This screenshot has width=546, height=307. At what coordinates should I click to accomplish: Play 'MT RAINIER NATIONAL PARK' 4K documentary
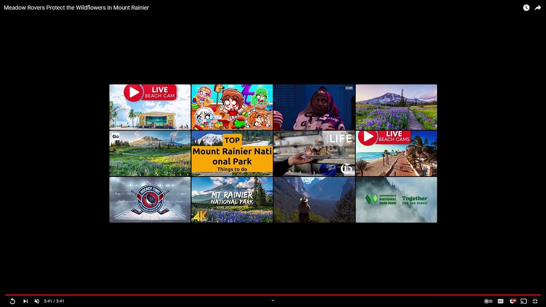point(232,200)
